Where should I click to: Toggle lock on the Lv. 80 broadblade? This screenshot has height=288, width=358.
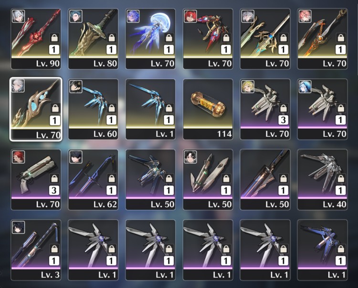[112, 38]
